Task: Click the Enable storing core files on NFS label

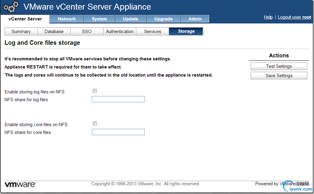Action: point(36,124)
